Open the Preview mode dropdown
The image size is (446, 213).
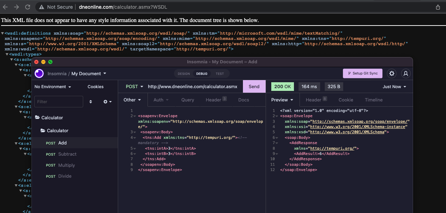coord(282,100)
